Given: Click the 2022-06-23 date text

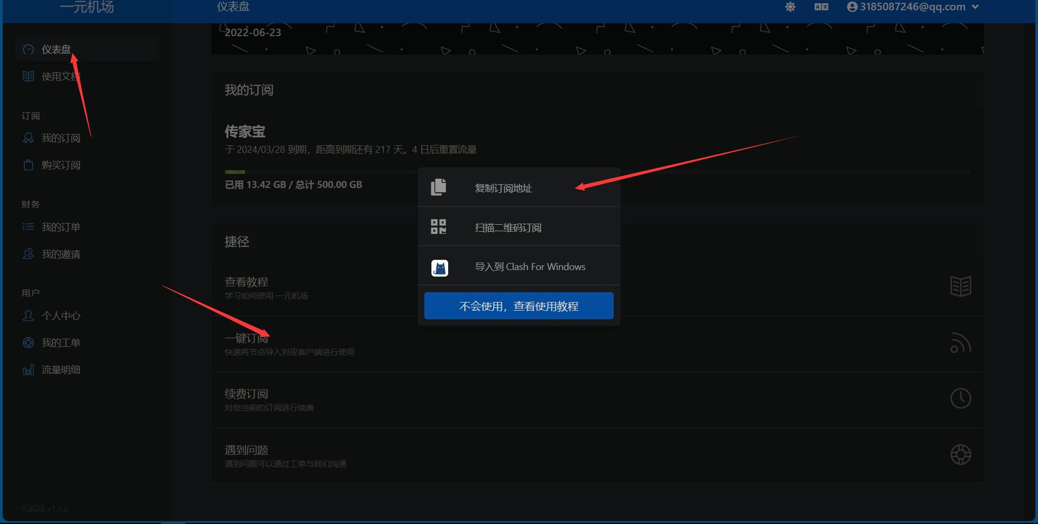Looking at the screenshot, I should [x=253, y=32].
